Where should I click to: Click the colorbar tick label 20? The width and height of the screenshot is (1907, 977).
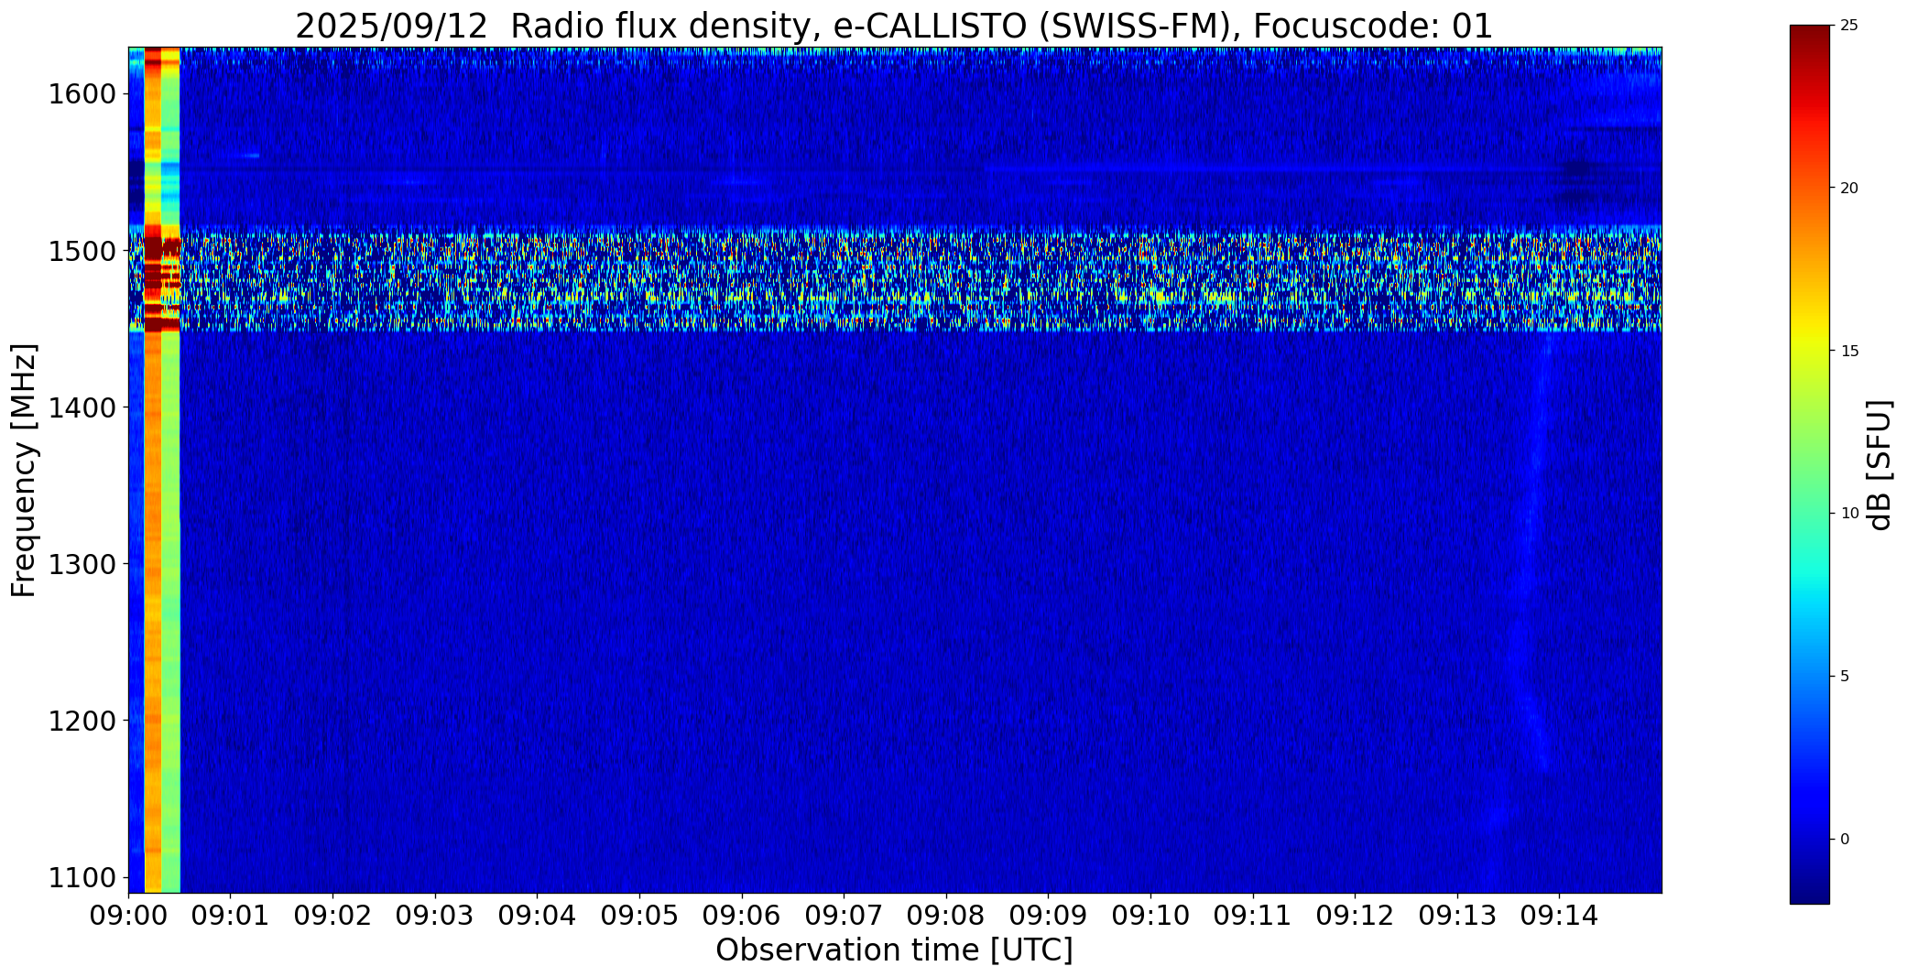point(1849,189)
